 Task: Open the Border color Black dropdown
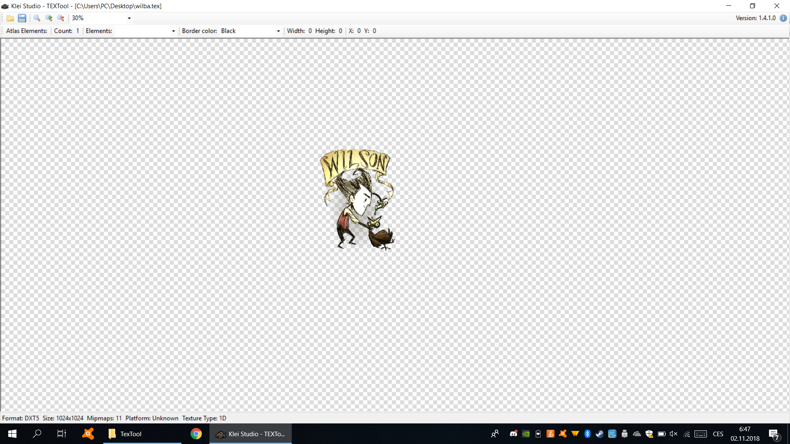[x=278, y=31]
